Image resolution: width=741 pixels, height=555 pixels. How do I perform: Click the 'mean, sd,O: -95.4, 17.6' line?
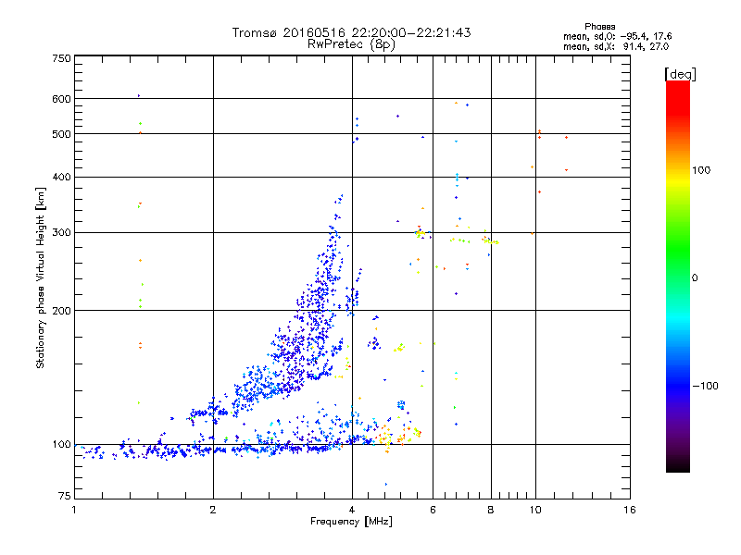pyautogui.click(x=617, y=36)
